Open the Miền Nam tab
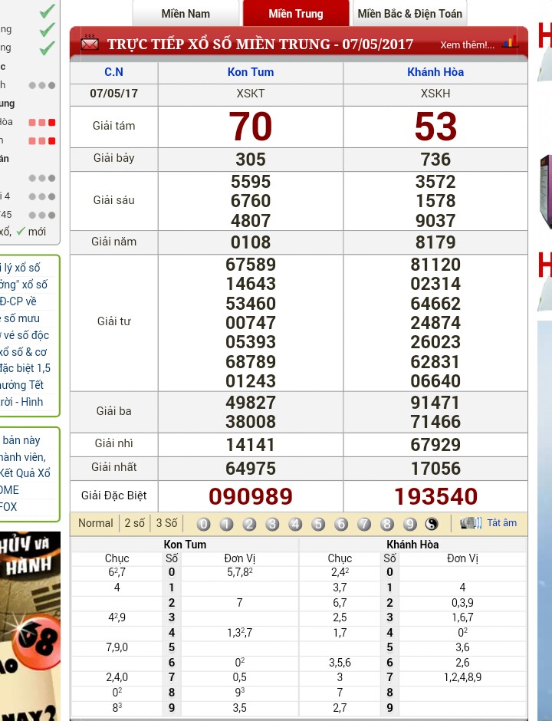This screenshot has width=552, height=721. 186,14
